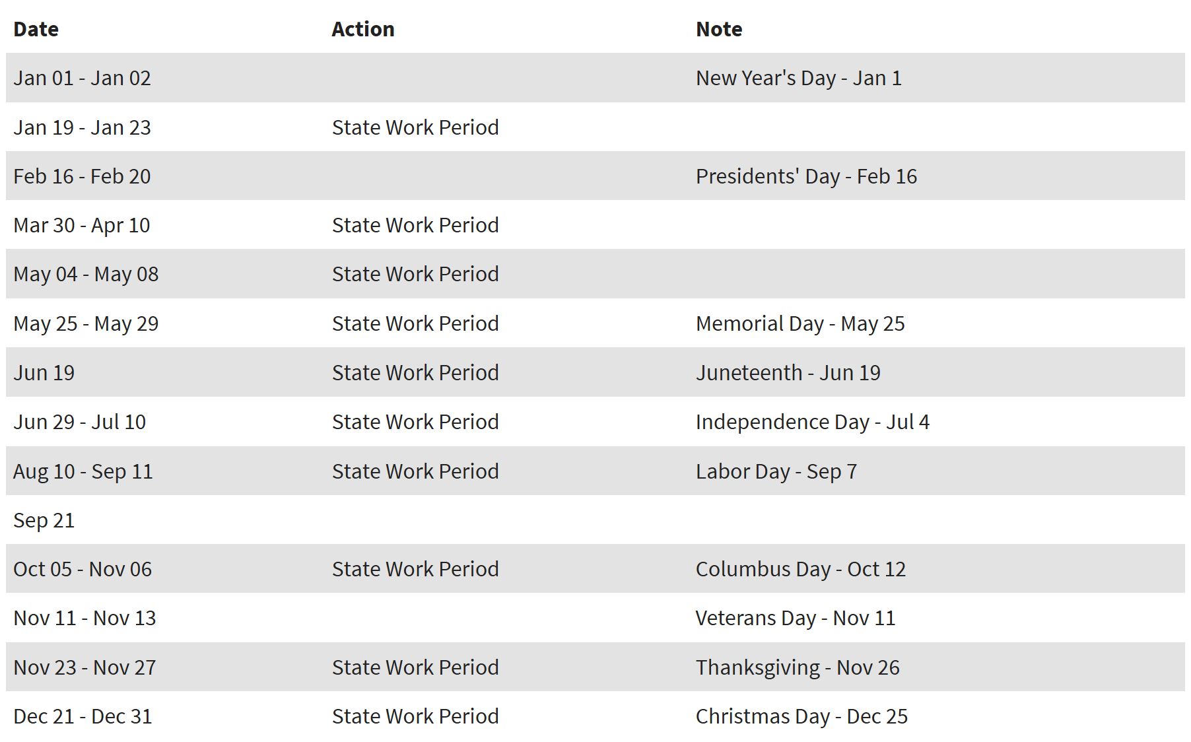The height and width of the screenshot is (742, 1191).
Task: Select New Year's Day - Jan 1 note
Action: (799, 78)
